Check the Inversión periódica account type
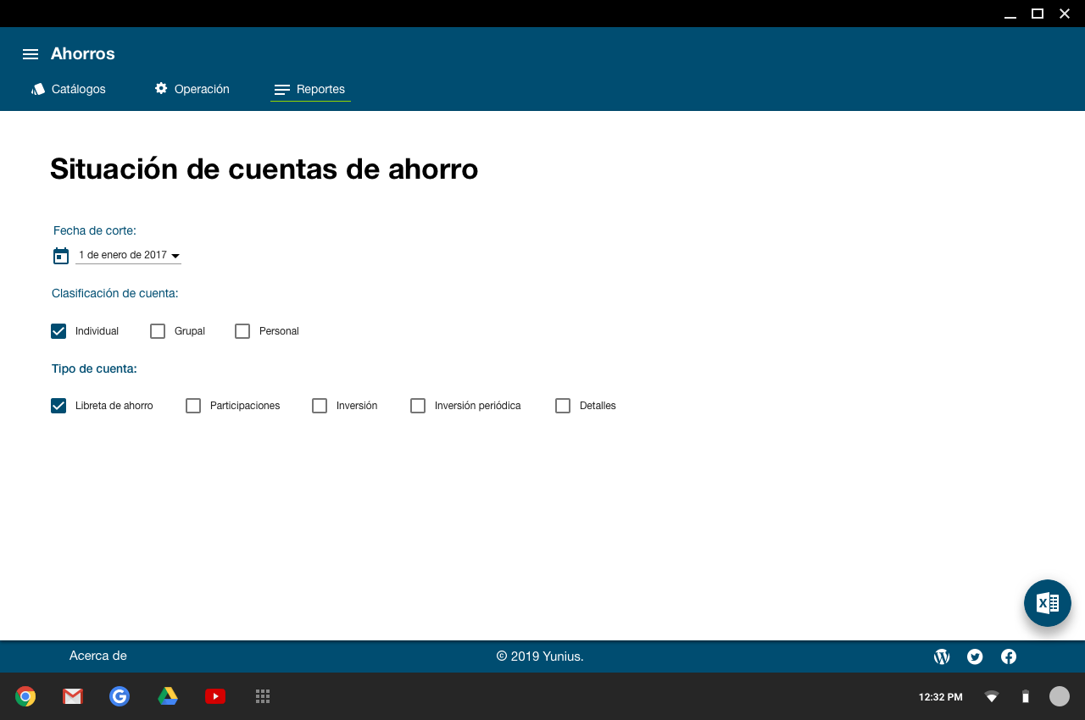Viewport: 1085px width, 720px height. 418,406
